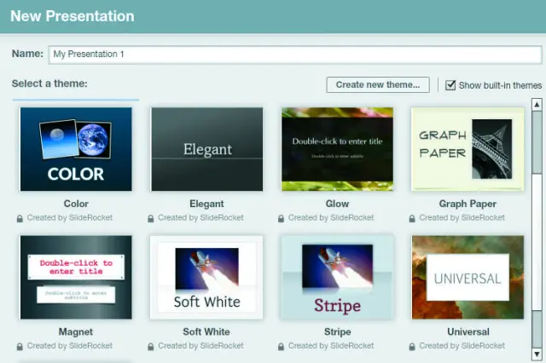The width and height of the screenshot is (546, 363).
Task: Click the lock icon under Magnet theme
Action: point(20,346)
